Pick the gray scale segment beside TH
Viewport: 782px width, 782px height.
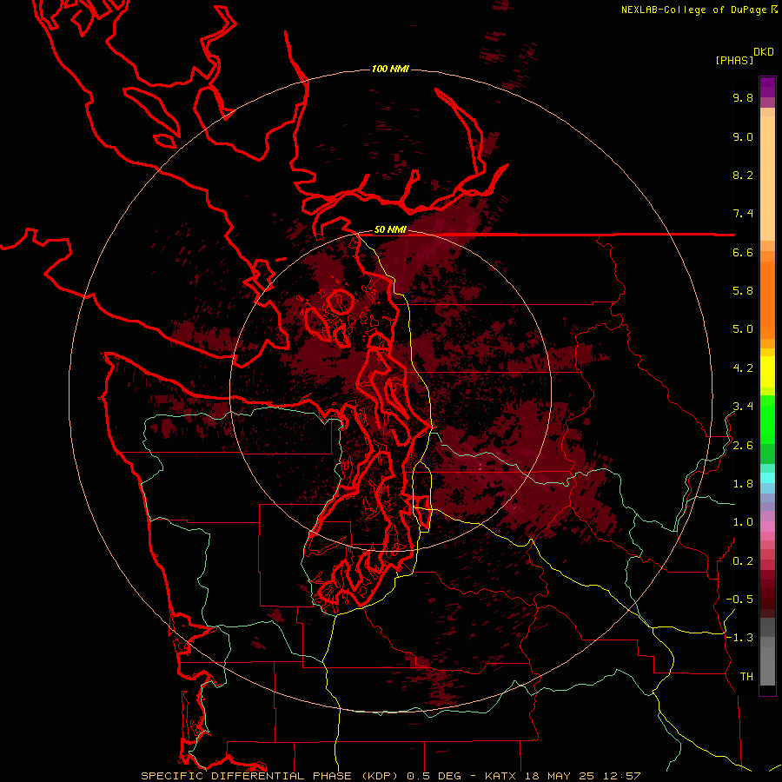tap(767, 666)
